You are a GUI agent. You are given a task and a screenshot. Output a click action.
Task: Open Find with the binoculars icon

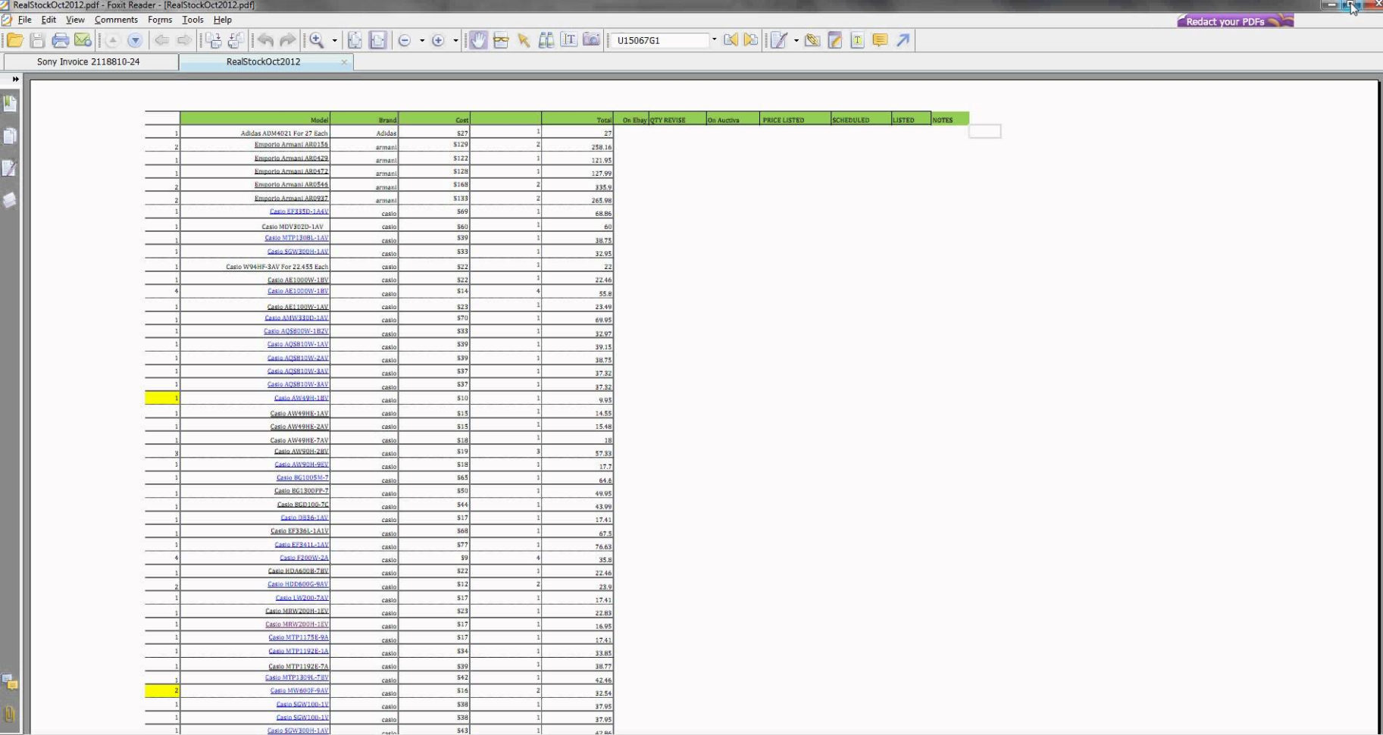coord(547,40)
